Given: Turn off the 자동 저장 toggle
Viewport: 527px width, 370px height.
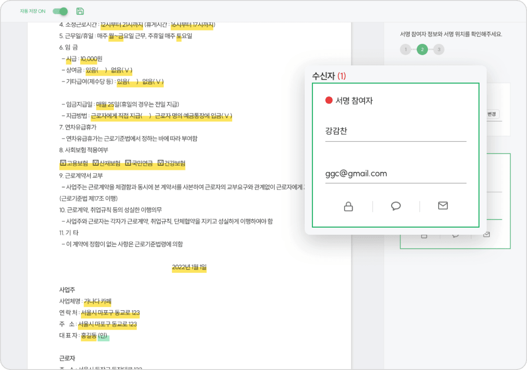Looking at the screenshot, I should 59,11.
